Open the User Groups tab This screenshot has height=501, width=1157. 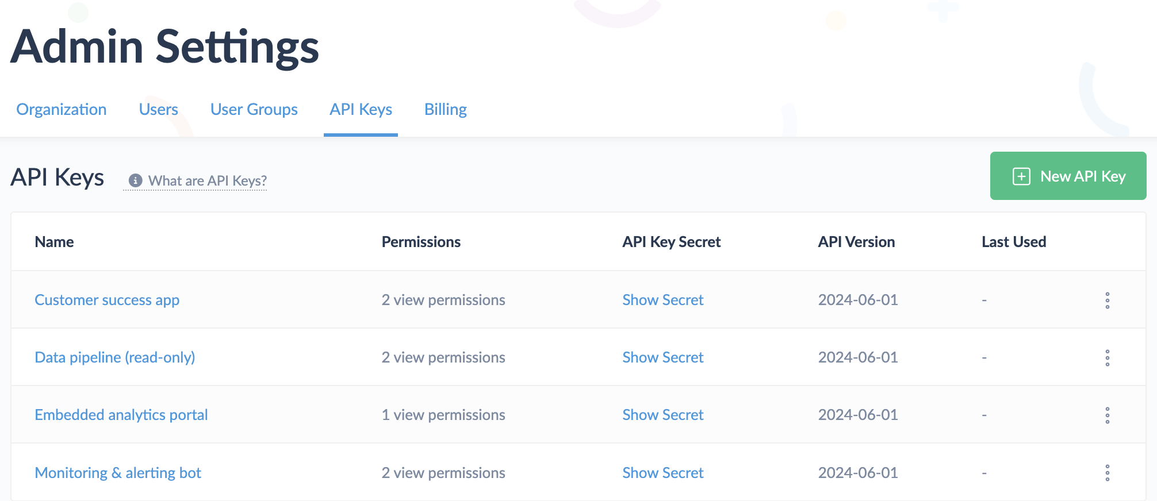254,109
